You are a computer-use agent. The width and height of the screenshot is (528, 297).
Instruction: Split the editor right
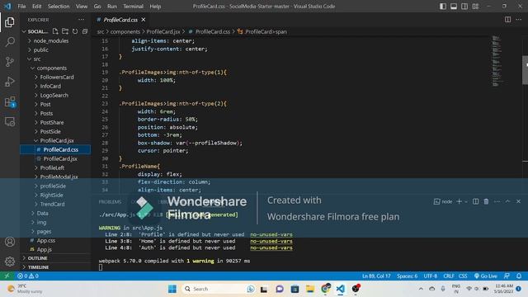508,20
